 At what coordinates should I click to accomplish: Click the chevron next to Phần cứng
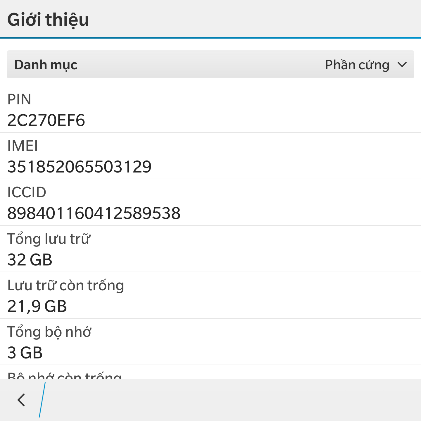coord(402,65)
